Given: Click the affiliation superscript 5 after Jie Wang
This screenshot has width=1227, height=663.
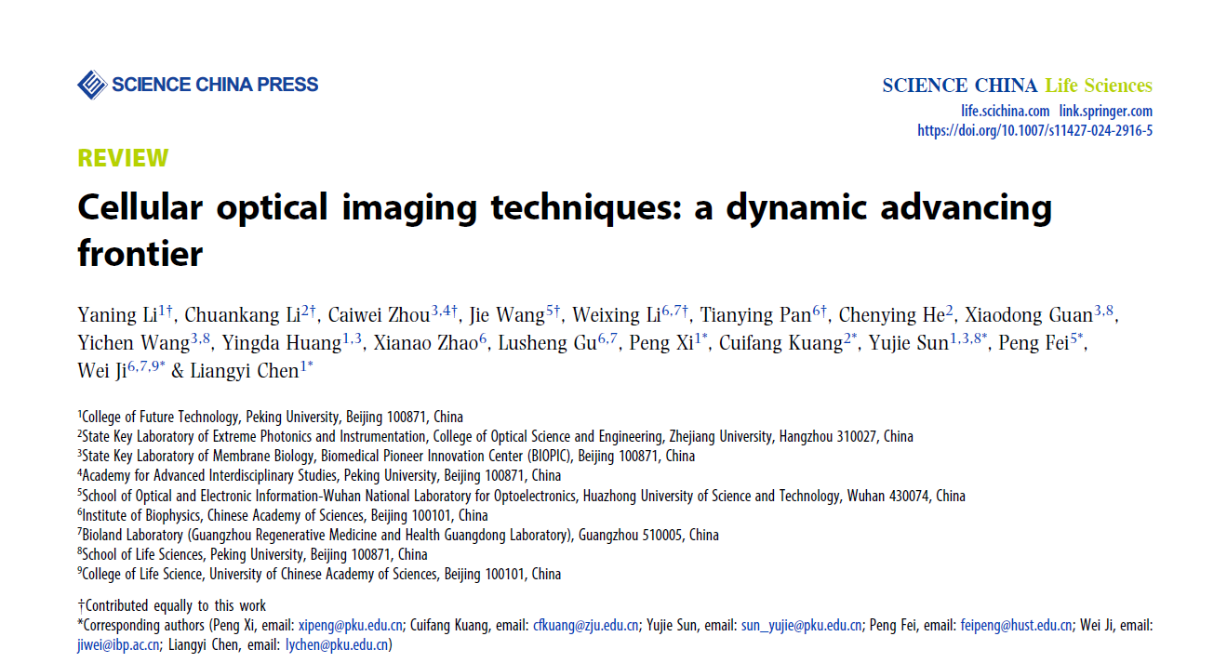Looking at the screenshot, I should click(x=551, y=311).
